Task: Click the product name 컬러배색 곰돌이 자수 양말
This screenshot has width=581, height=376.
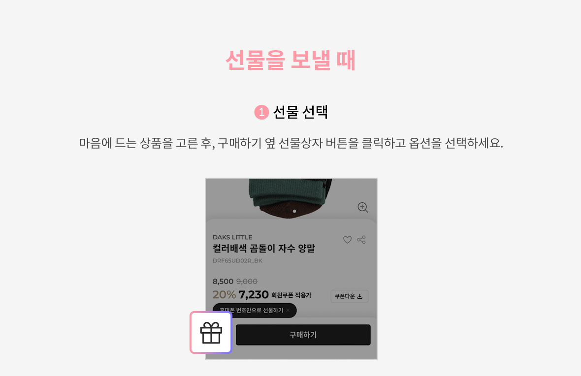Action: [264, 248]
